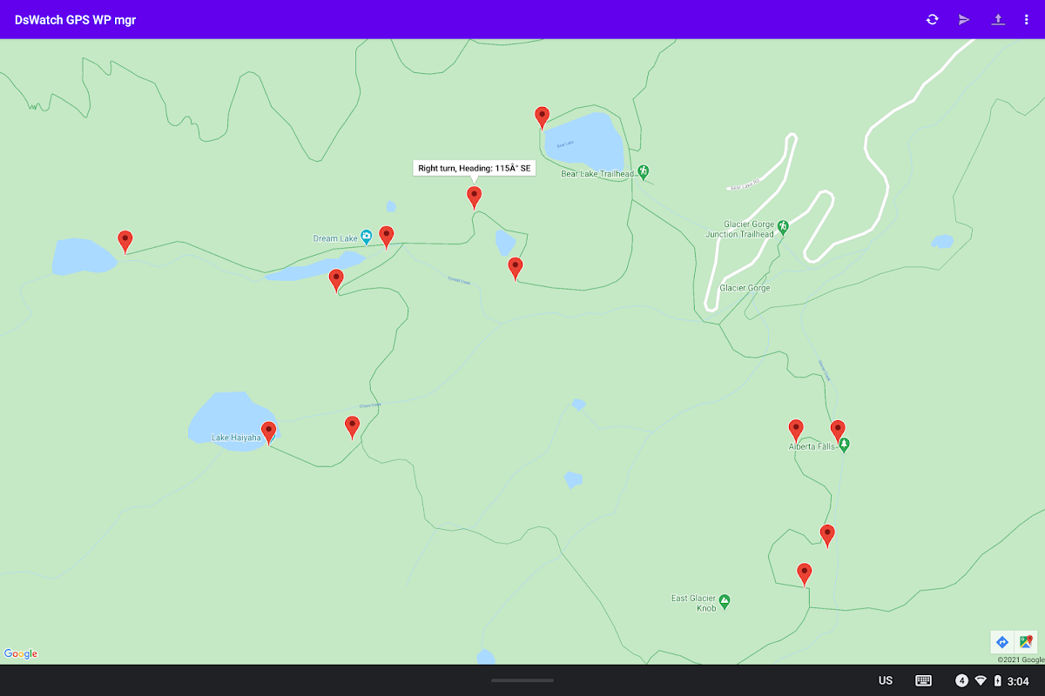Click the Right turn Heading 115° SE info bubble

click(x=474, y=168)
